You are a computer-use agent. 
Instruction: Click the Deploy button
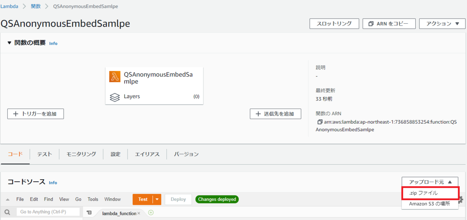click(178, 199)
